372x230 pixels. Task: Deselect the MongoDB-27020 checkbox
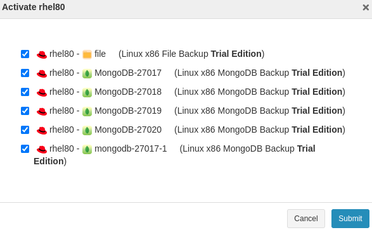point(25,130)
